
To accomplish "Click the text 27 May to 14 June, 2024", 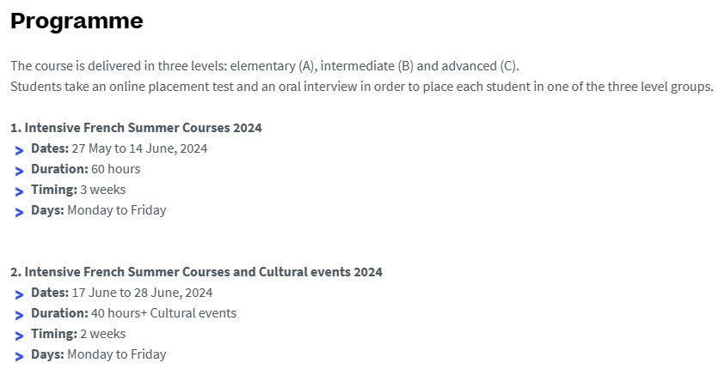I will [139, 148].
